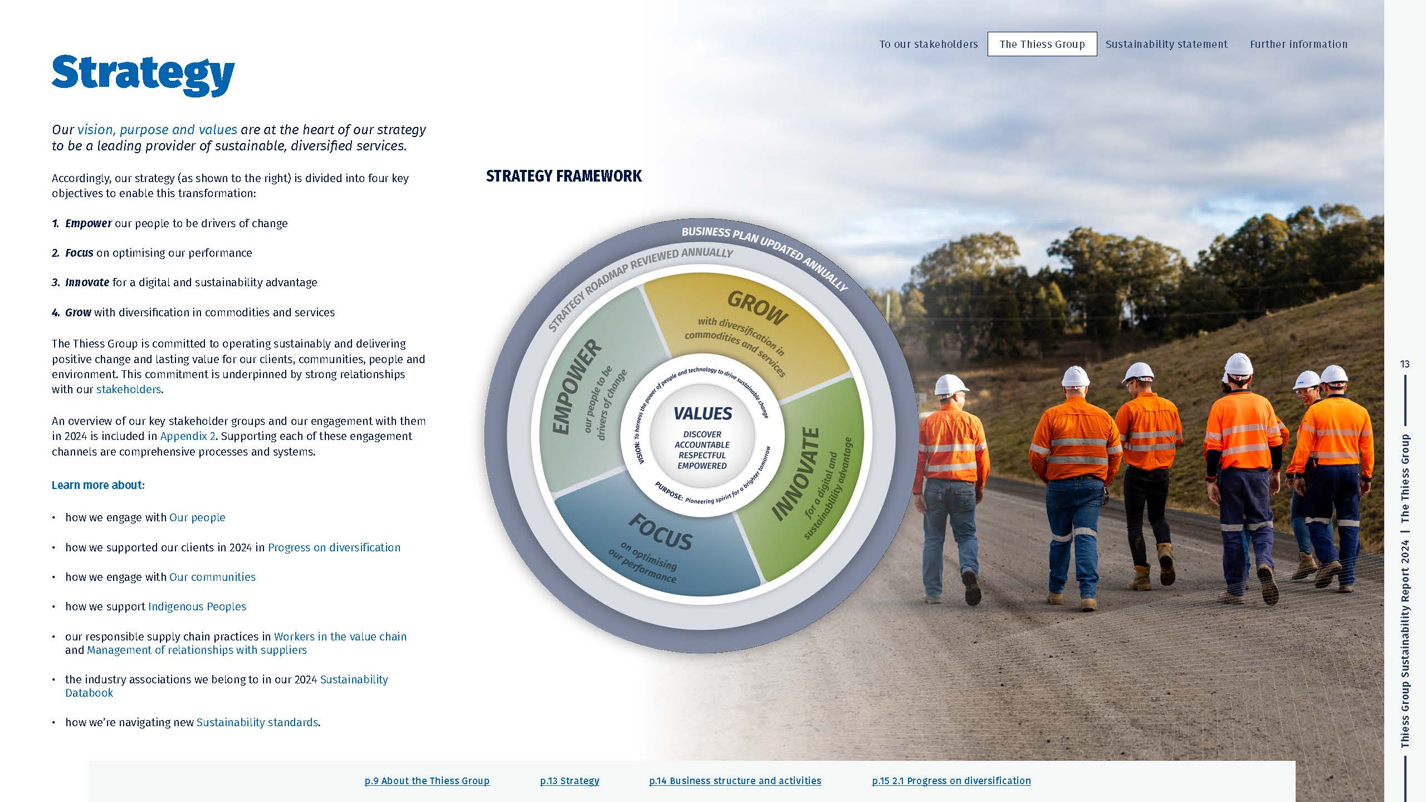This screenshot has width=1426, height=802.
Task: Click the 'stakeholders' hyperlink in the paragraph
Action: point(129,389)
